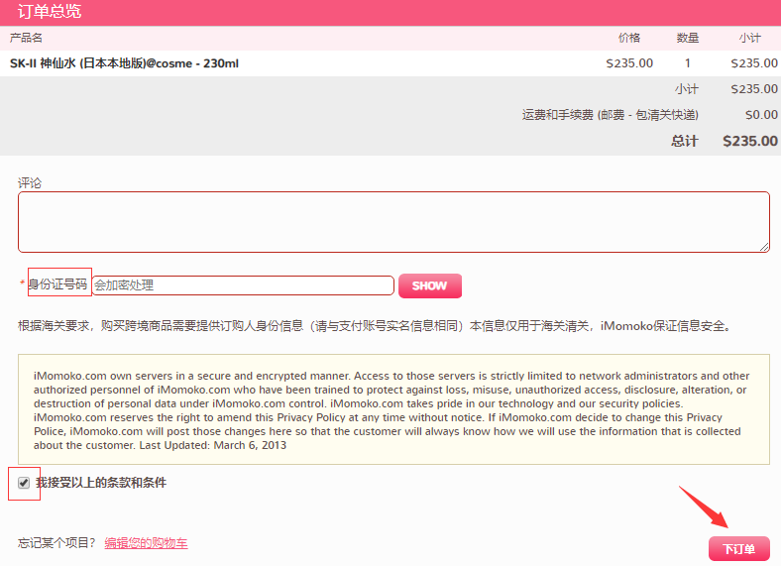Image resolution: width=781 pixels, height=566 pixels.
Task: Click the 小计 column header
Action: point(749,38)
